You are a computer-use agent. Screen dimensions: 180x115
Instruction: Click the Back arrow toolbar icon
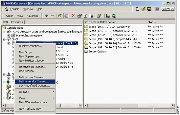tap(47, 16)
